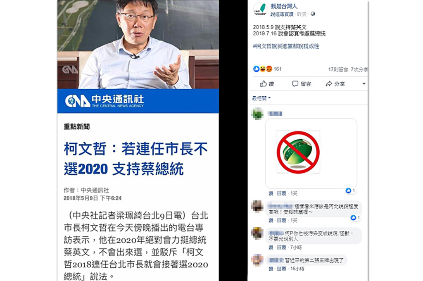Screen dimensions: 423x281
Task: Open the dropdown arrow next to 分享
Action: click(364, 83)
